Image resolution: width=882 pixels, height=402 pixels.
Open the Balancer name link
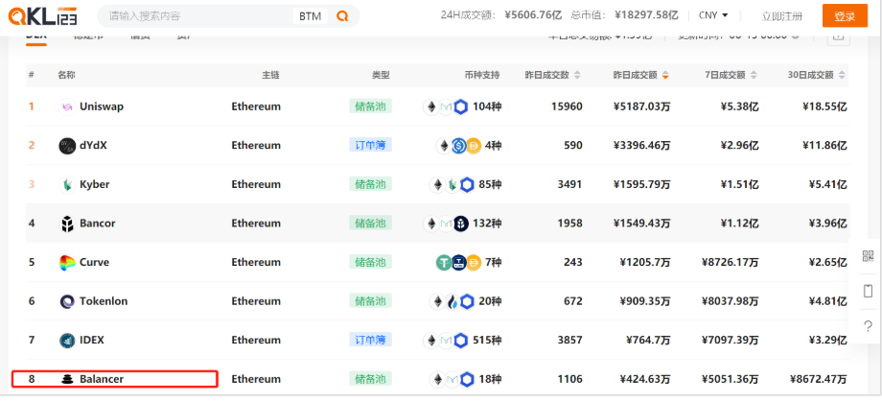(102, 379)
